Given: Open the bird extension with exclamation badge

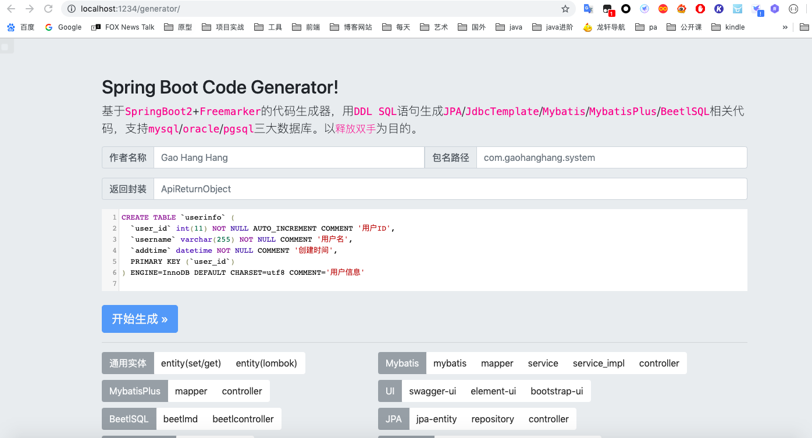Looking at the screenshot, I should [757, 9].
